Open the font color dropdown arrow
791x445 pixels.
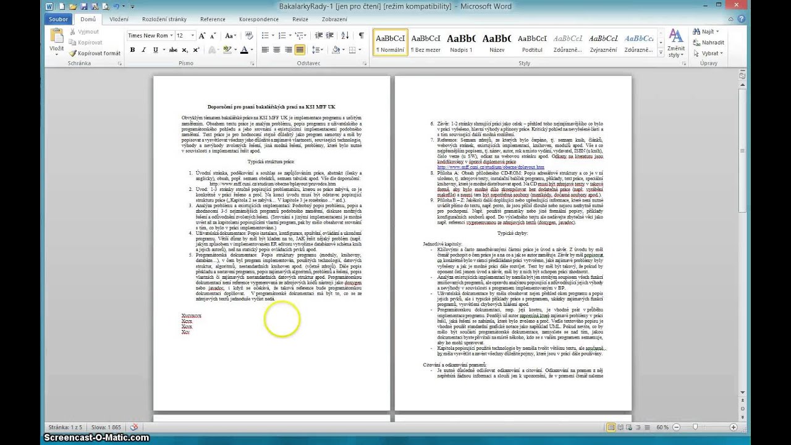tap(252, 50)
